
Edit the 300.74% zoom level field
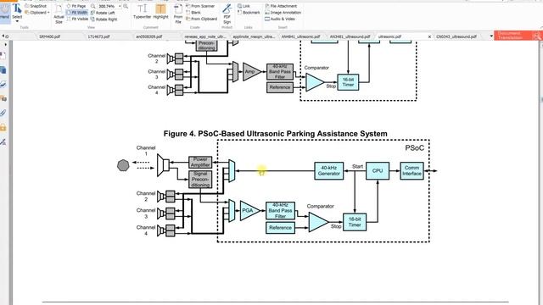tap(107, 6)
